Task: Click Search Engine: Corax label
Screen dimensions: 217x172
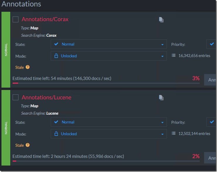Action: [39, 36]
